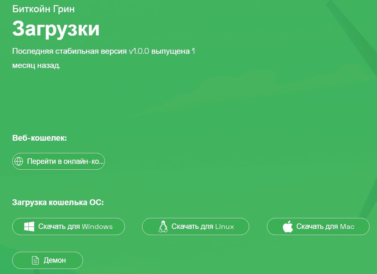Screen dimensions: 377x274
Task: Click the Linux penguin icon
Action: coord(163,226)
